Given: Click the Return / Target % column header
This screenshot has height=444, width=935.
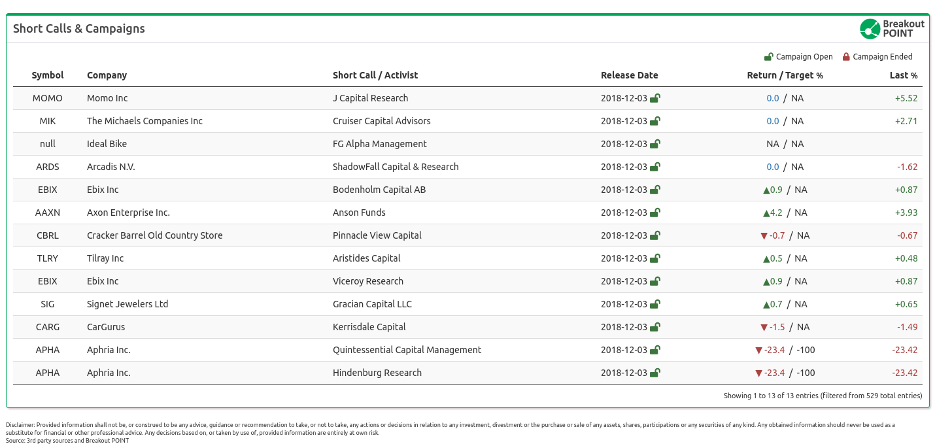Looking at the screenshot, I should 785,75.
